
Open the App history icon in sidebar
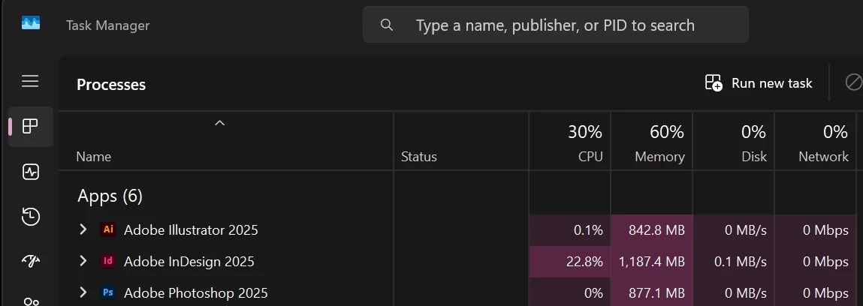click(x=30, y=217)
